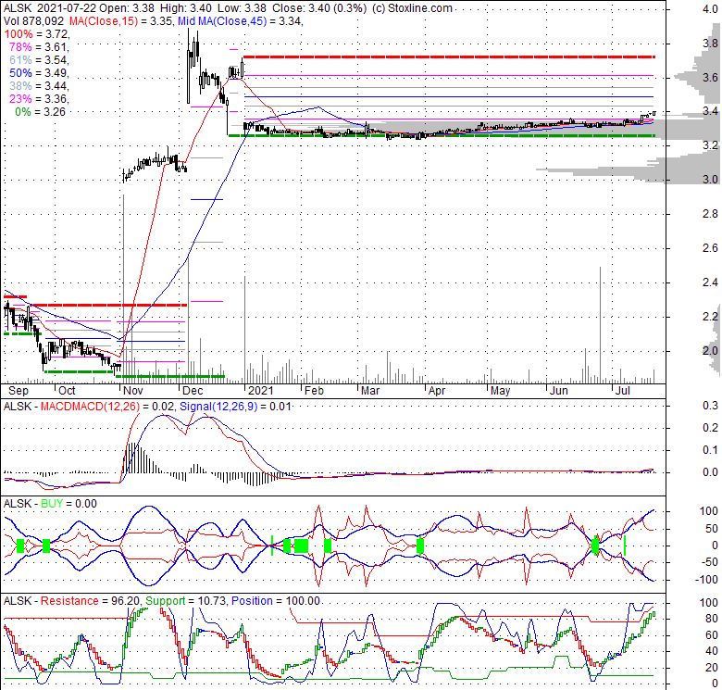
Task: Click the 20 label on Resistance panel axis
Action: 713,668
